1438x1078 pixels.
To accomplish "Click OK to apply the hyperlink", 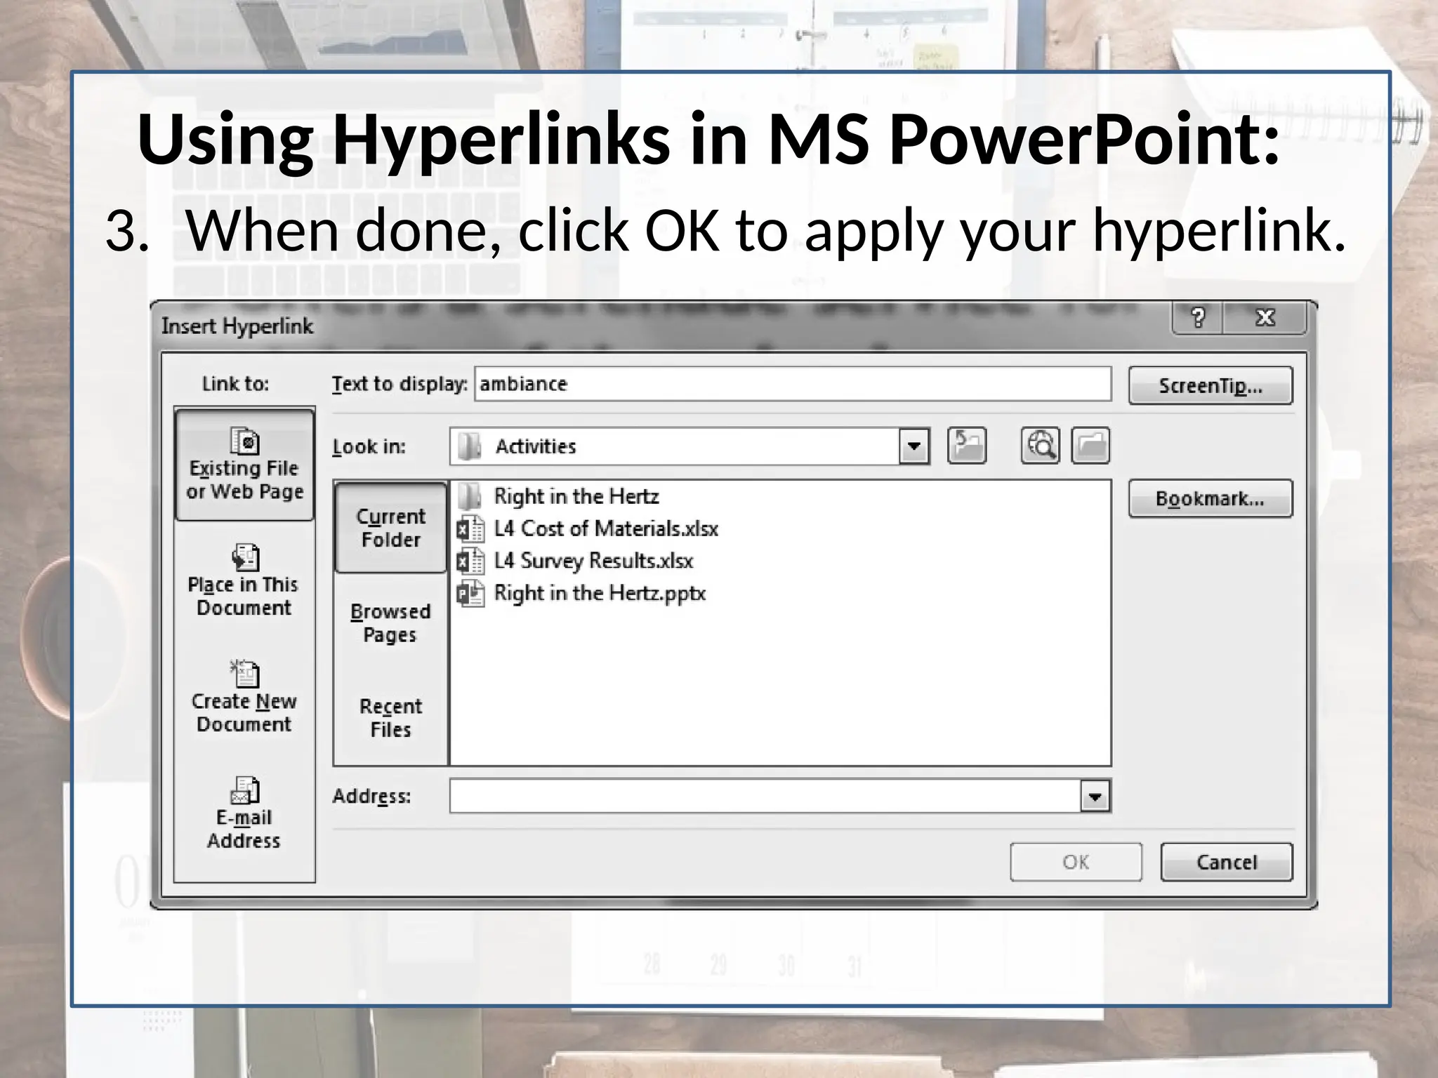I will click(x=1076, y=862).
